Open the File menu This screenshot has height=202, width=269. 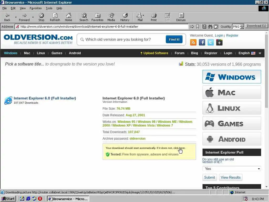pos(4,8)
